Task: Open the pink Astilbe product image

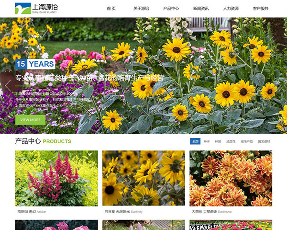Action: click(56, 178)
